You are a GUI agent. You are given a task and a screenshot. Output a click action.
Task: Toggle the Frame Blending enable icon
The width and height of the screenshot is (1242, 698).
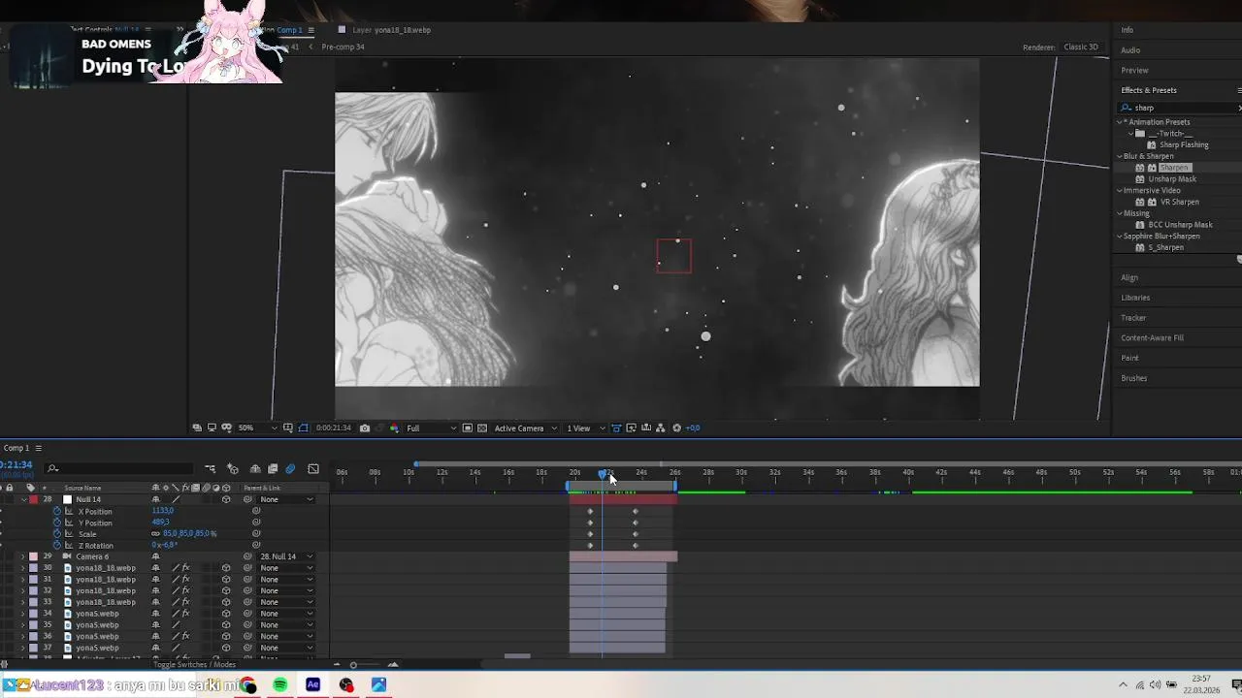(273, 469)
